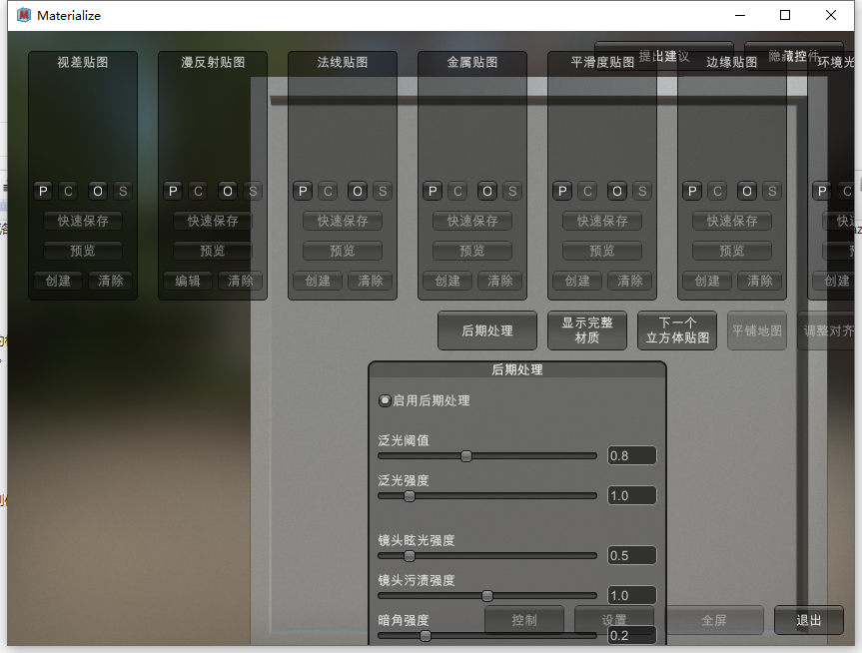
Task: Click the O icon in the 法线贴图 panel
Action: (358, 190)
